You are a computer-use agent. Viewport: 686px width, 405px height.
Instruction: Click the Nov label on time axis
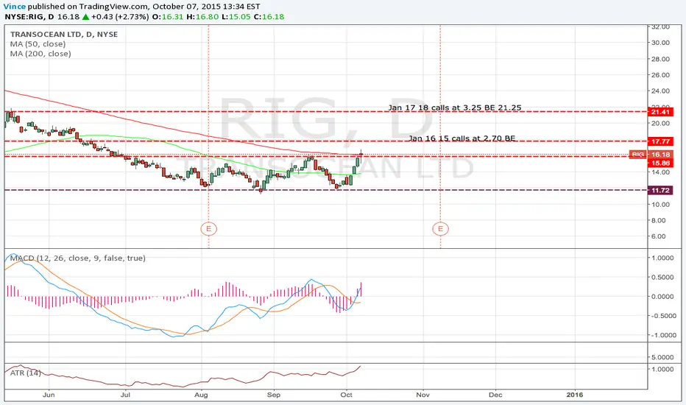422,395
